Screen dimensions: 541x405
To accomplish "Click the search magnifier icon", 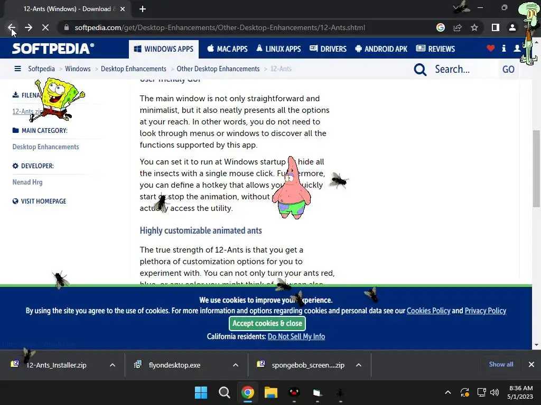I will 420,70.
